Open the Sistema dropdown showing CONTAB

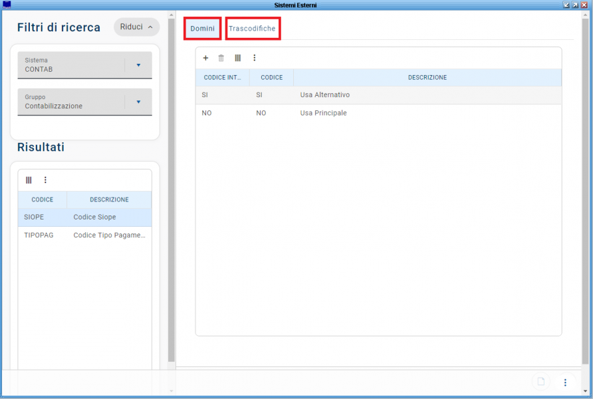pos(84,65)
